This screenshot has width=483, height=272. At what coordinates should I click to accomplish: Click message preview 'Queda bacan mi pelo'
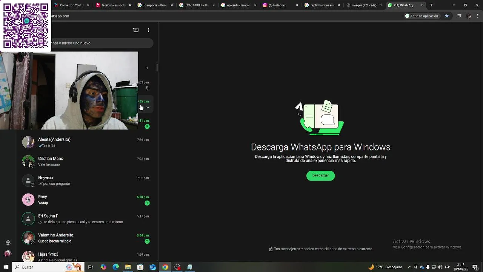[55, 241]
